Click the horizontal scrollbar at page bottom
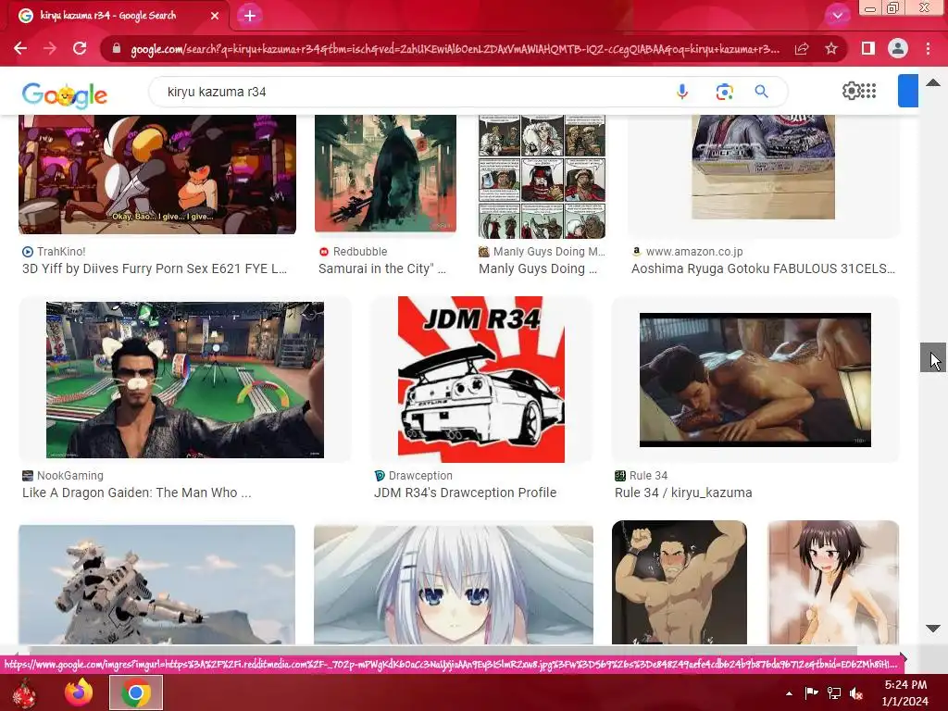 coord(443,651)
